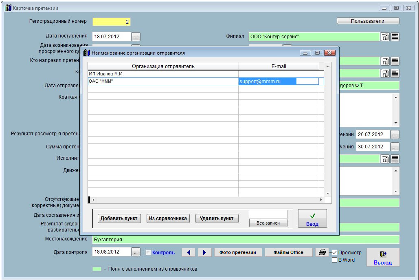Click the Организация отправитель column header
419x280 pixels.
click(163, 66)
